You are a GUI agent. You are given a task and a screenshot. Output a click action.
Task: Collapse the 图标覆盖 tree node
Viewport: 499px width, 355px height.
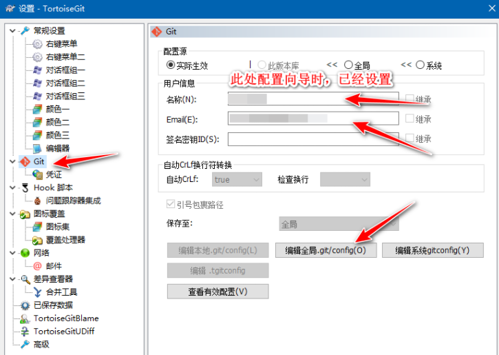point(12,214)
